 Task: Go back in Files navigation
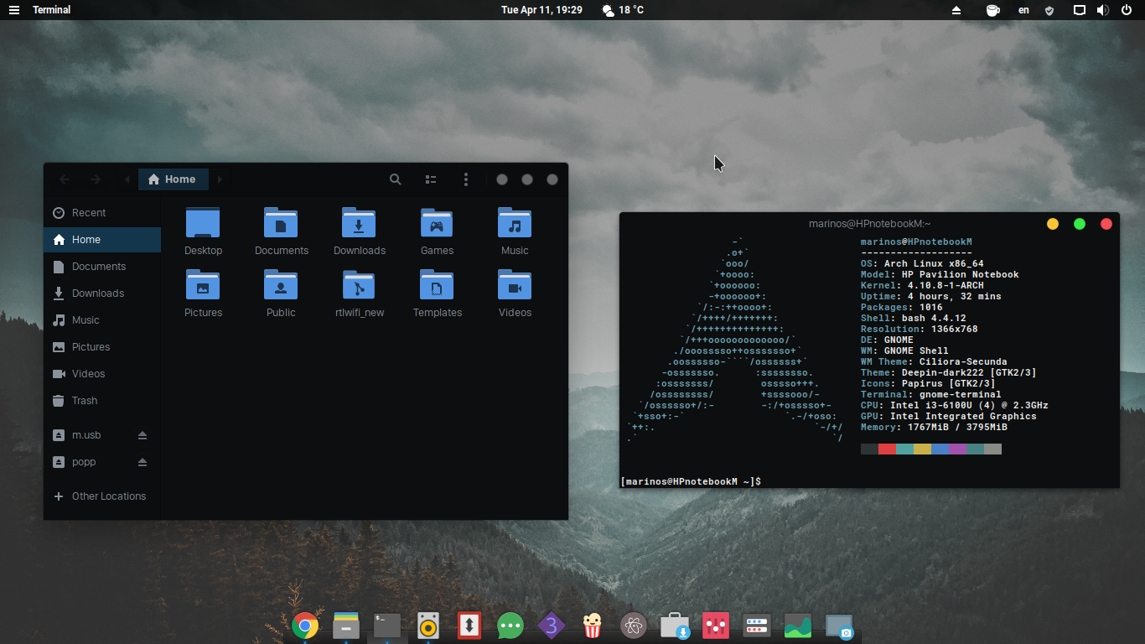pos(65,179)
